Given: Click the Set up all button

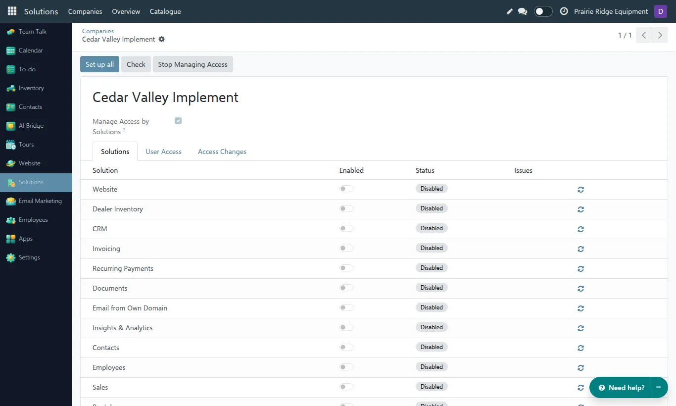Looking at the screenshot, I should 99,64.
